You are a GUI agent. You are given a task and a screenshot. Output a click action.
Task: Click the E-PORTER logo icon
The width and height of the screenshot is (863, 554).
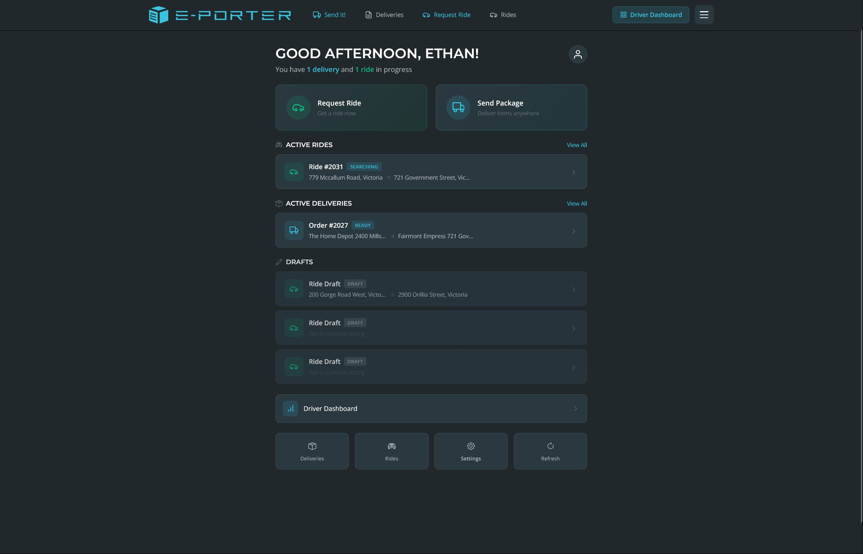tap(159, 15)
